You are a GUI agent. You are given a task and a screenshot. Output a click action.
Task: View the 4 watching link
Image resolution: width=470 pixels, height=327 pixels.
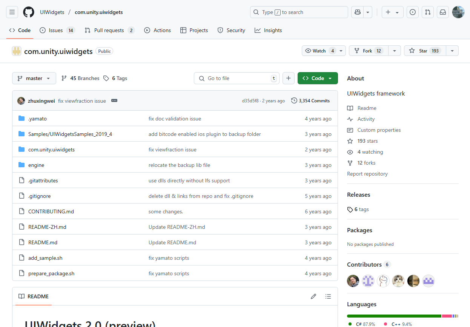365,152
